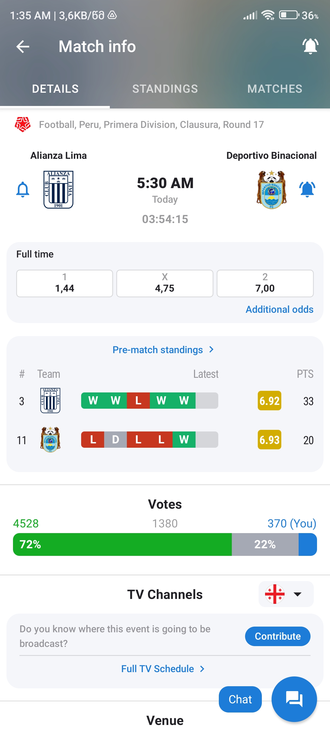330x735 pixels.
Task: Disable Deportivo Binacional team notification bell
Action: click(307, 189)
